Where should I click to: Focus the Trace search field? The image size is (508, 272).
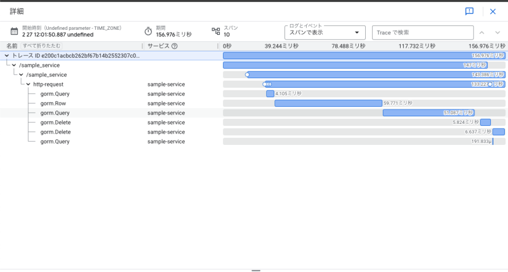click(x=423, y=32)
